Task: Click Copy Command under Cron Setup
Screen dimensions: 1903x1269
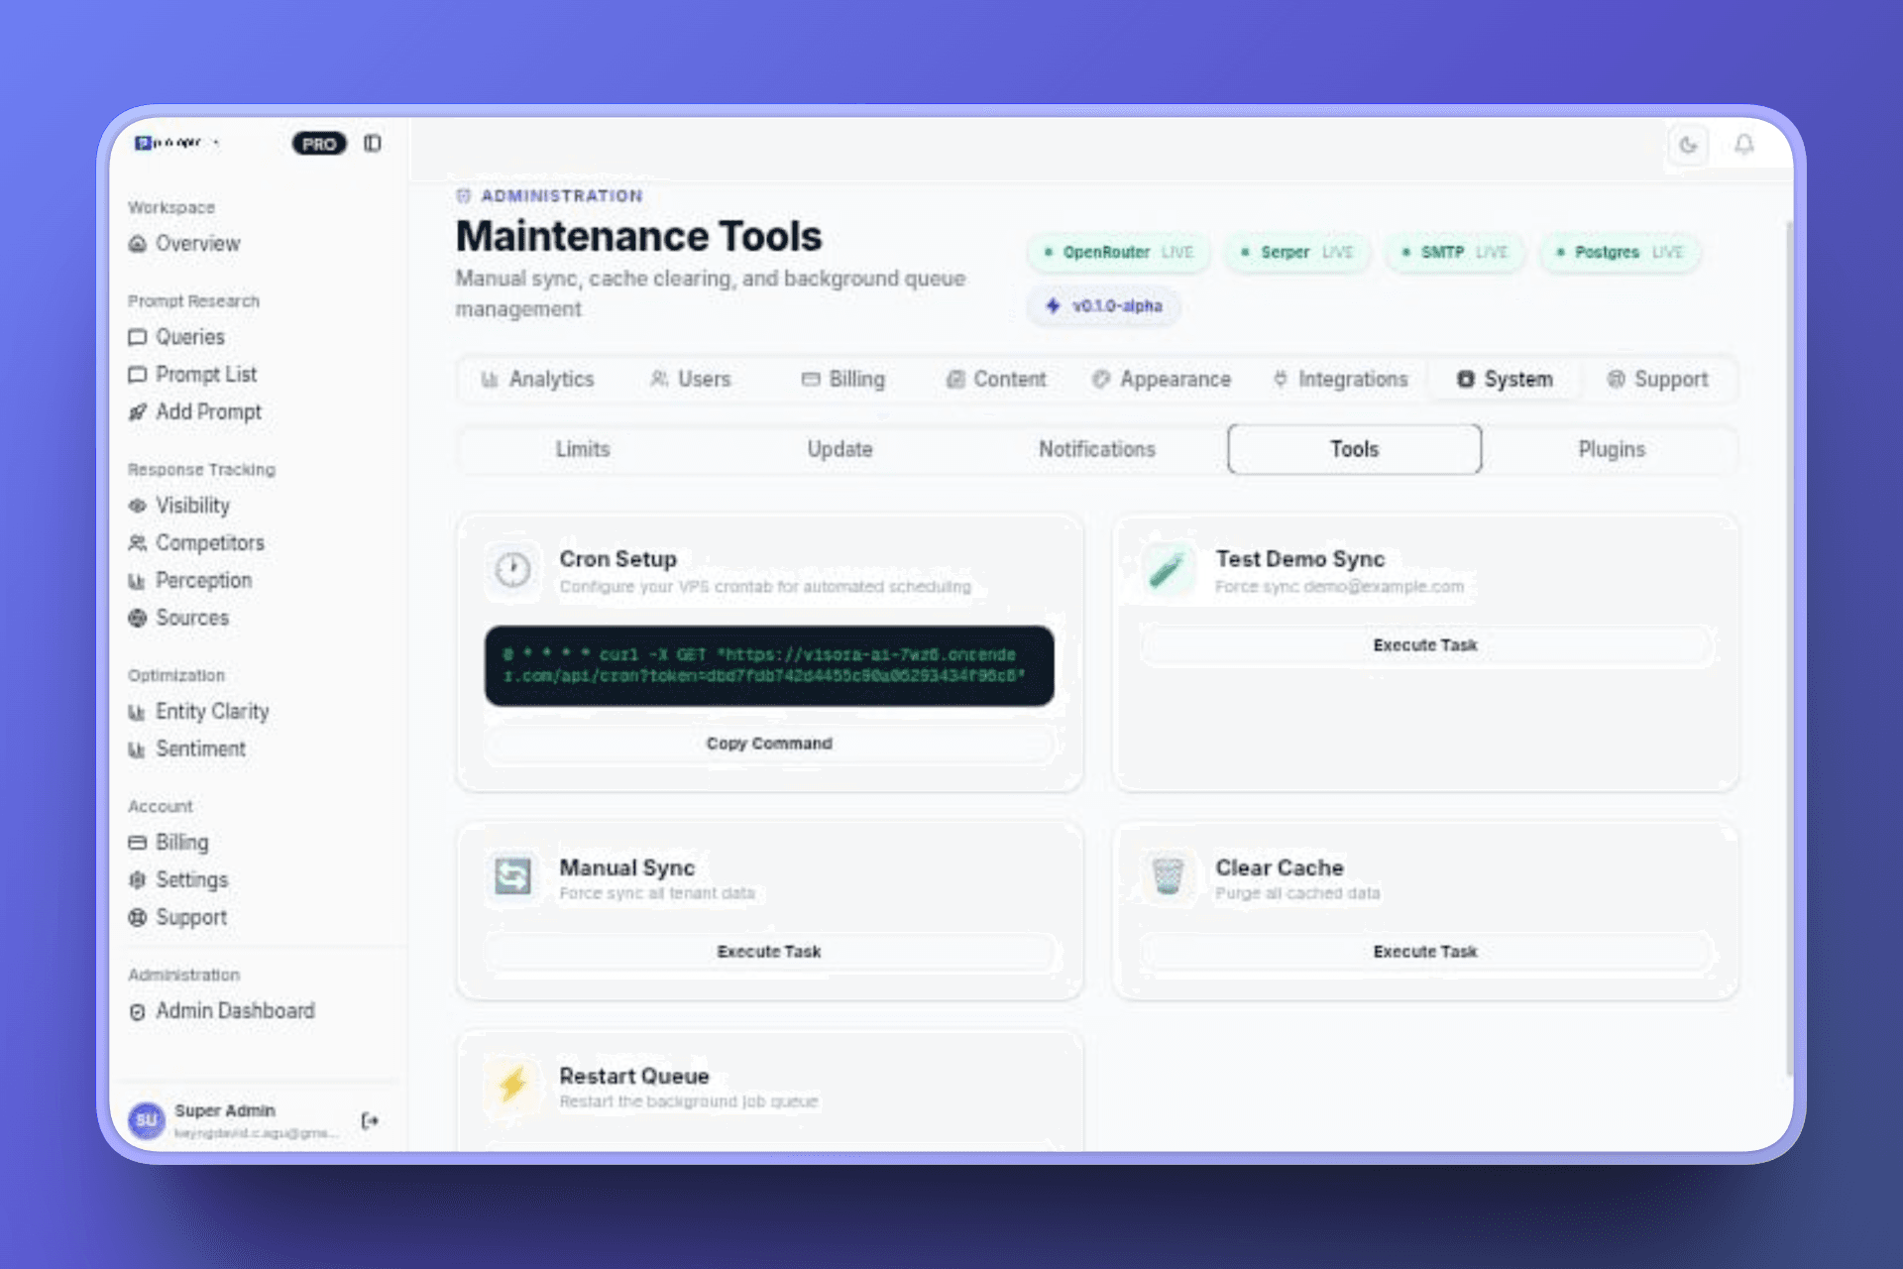Action: 769,744
